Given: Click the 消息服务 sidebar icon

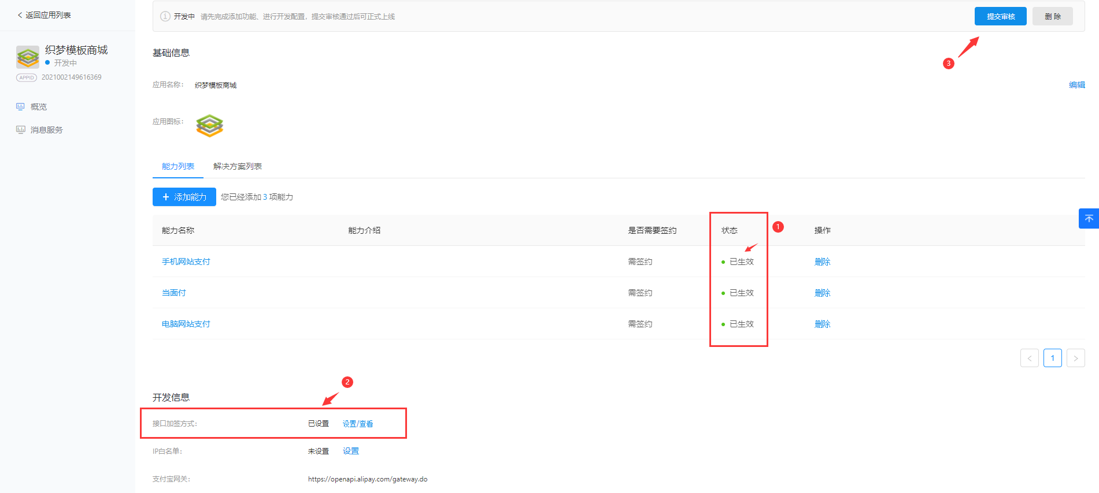Looking at the screenshot, I should pos(21,130).
